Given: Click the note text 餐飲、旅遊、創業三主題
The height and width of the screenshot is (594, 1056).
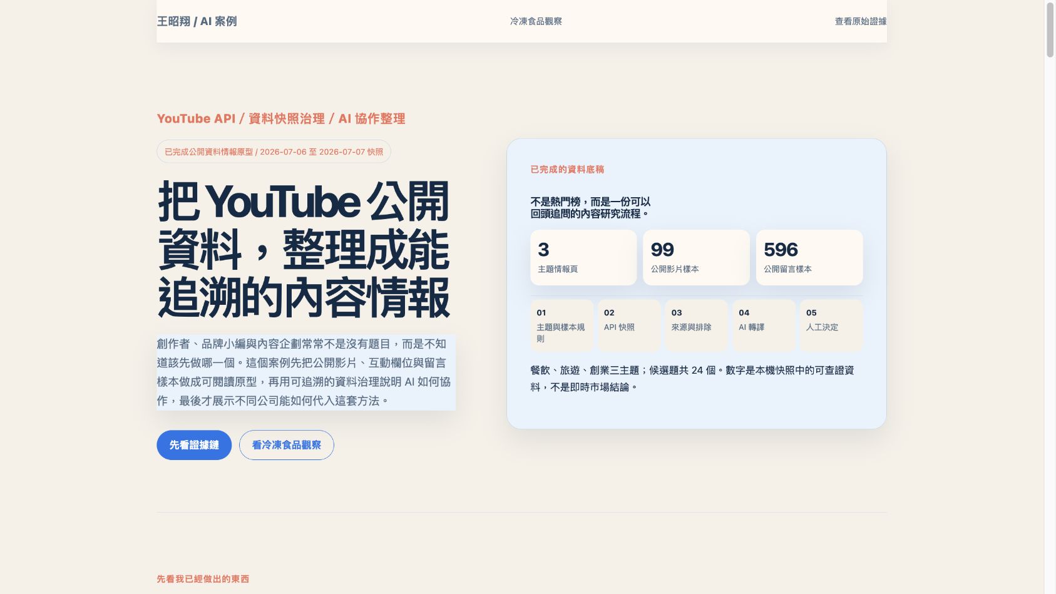Looking at the screenshot, I should point(692,379).
